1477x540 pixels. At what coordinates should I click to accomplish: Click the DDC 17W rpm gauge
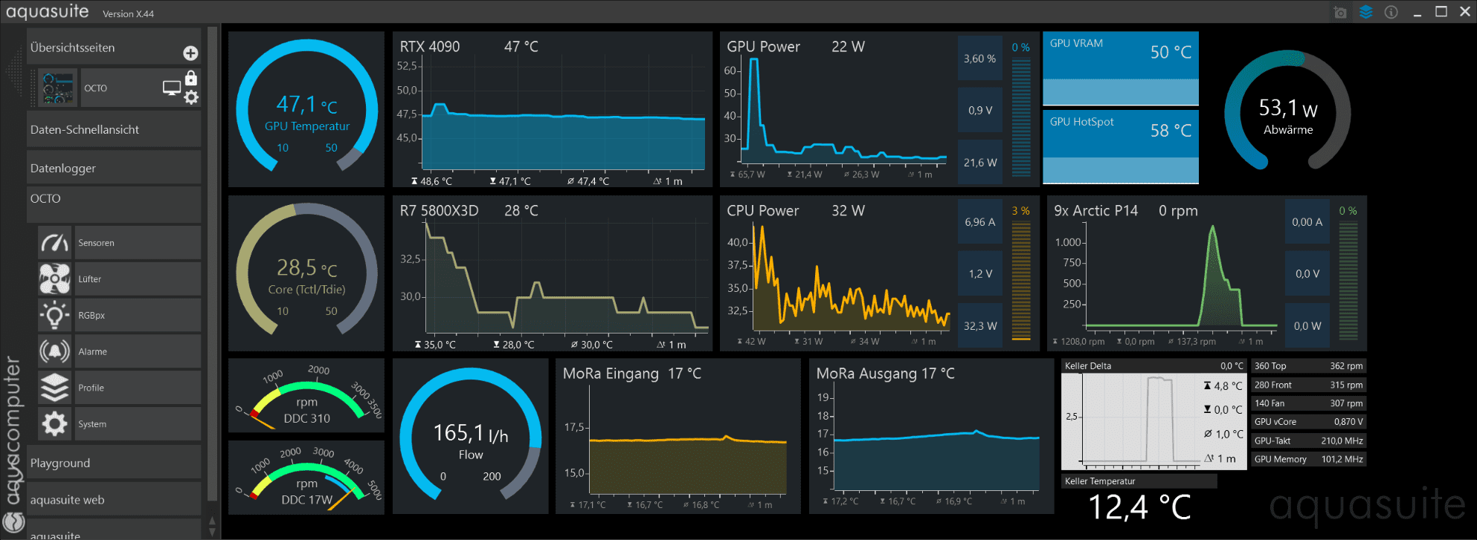306,477
